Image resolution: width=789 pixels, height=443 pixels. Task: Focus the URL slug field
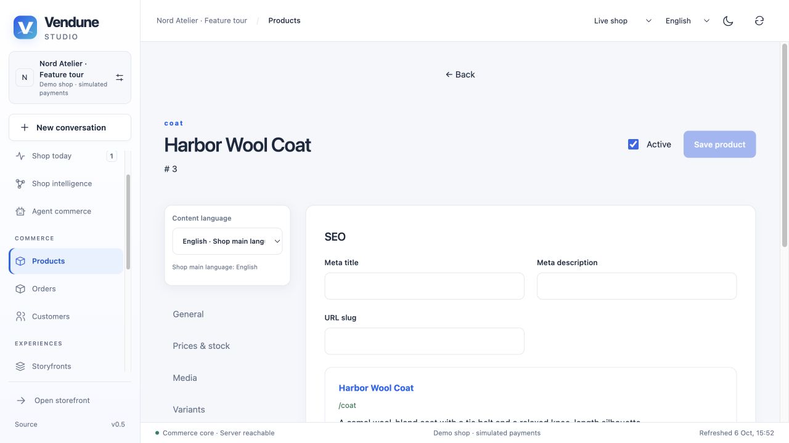424,341
